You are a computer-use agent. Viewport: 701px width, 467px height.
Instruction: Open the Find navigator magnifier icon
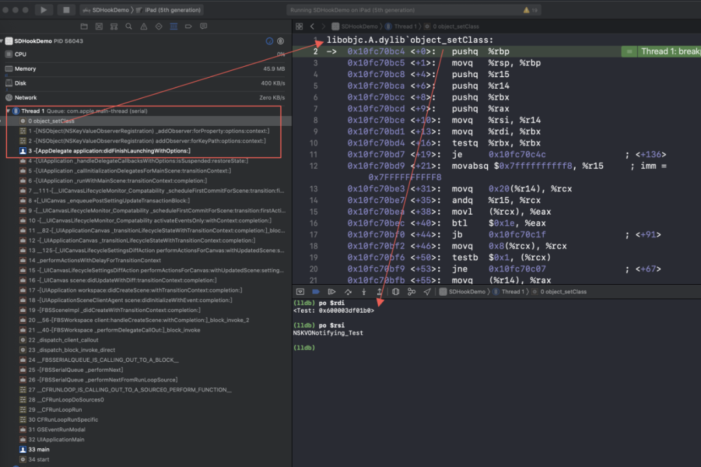click(x=129, y=27)
